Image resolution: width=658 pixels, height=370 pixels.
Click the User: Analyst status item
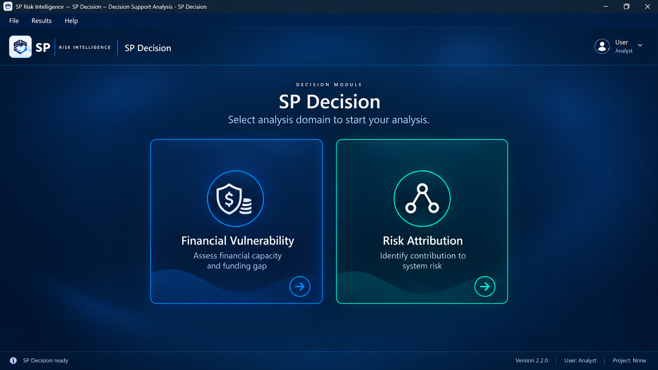580,361
